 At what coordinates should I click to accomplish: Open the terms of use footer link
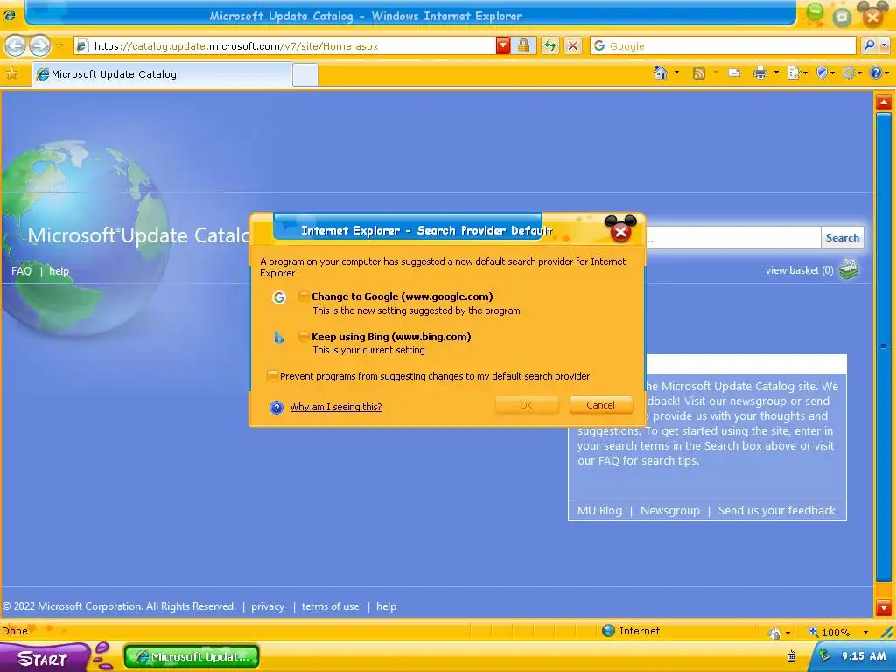tap(330, 606)
